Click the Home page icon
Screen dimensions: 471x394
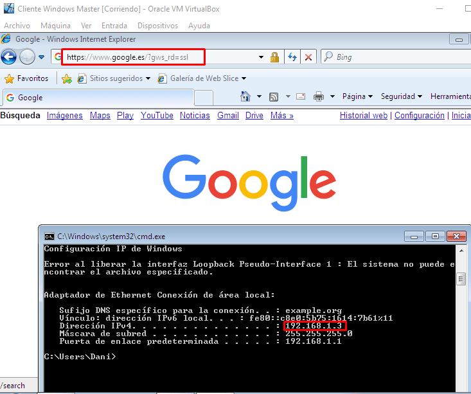click(x=245, y=97)
